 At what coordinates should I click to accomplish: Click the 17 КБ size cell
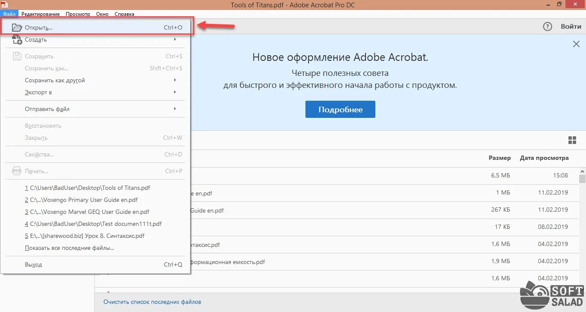click(502, 227)
